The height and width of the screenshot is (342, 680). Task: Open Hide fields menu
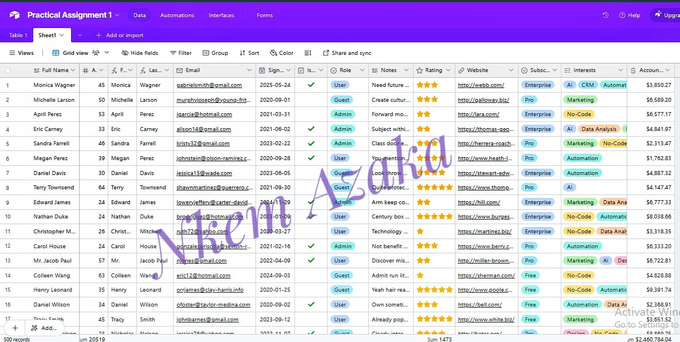140,53
